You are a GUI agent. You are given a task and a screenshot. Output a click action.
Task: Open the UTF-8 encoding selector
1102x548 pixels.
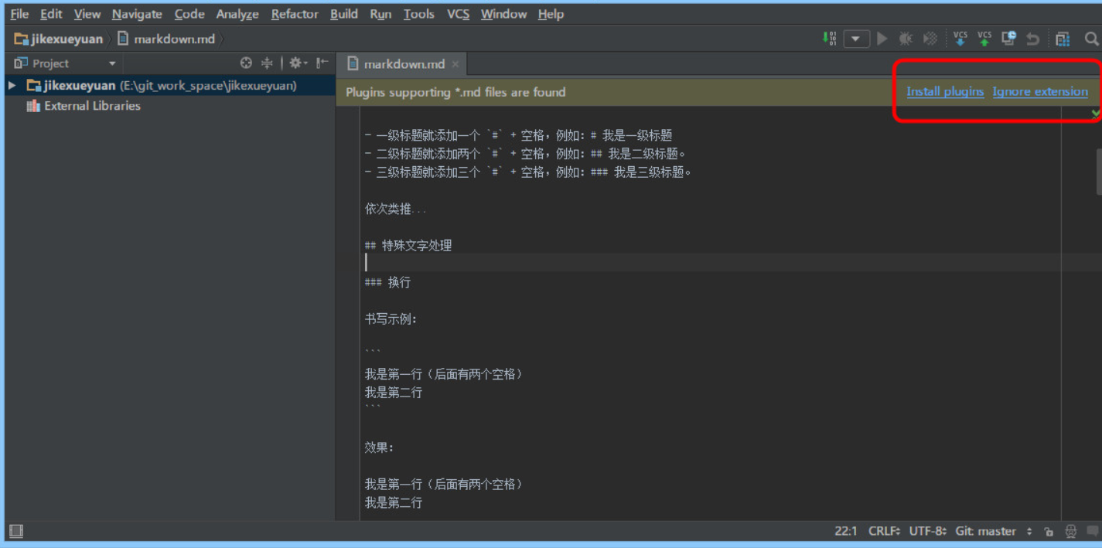pyautogui.click(x=928, y=531)
